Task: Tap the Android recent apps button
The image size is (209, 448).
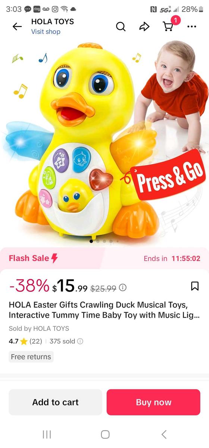Action: [x=47, y=434]
